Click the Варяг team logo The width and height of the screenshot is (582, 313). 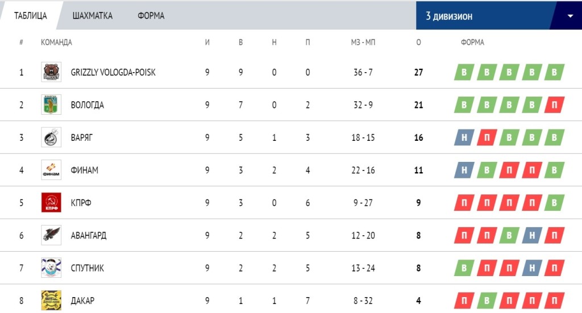51,137
